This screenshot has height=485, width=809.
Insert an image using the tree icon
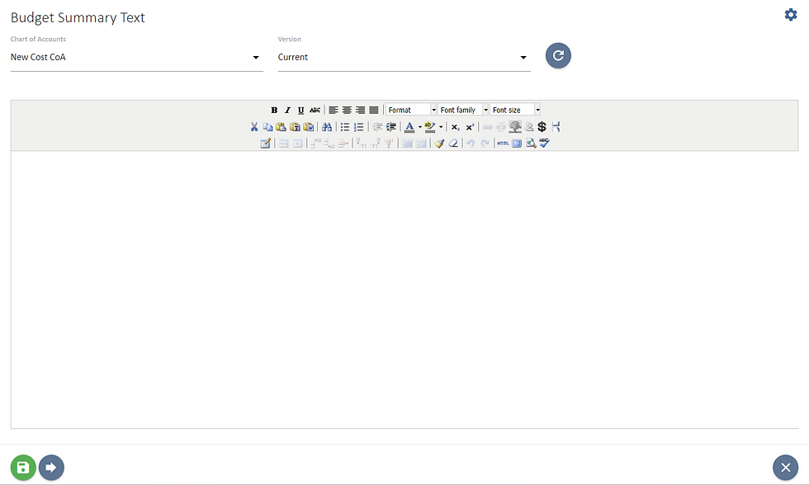tap(515, 127)
